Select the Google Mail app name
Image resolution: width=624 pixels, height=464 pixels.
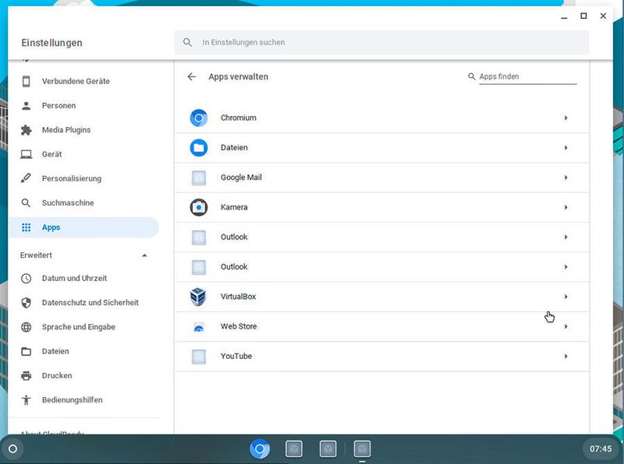coord(241,178)
